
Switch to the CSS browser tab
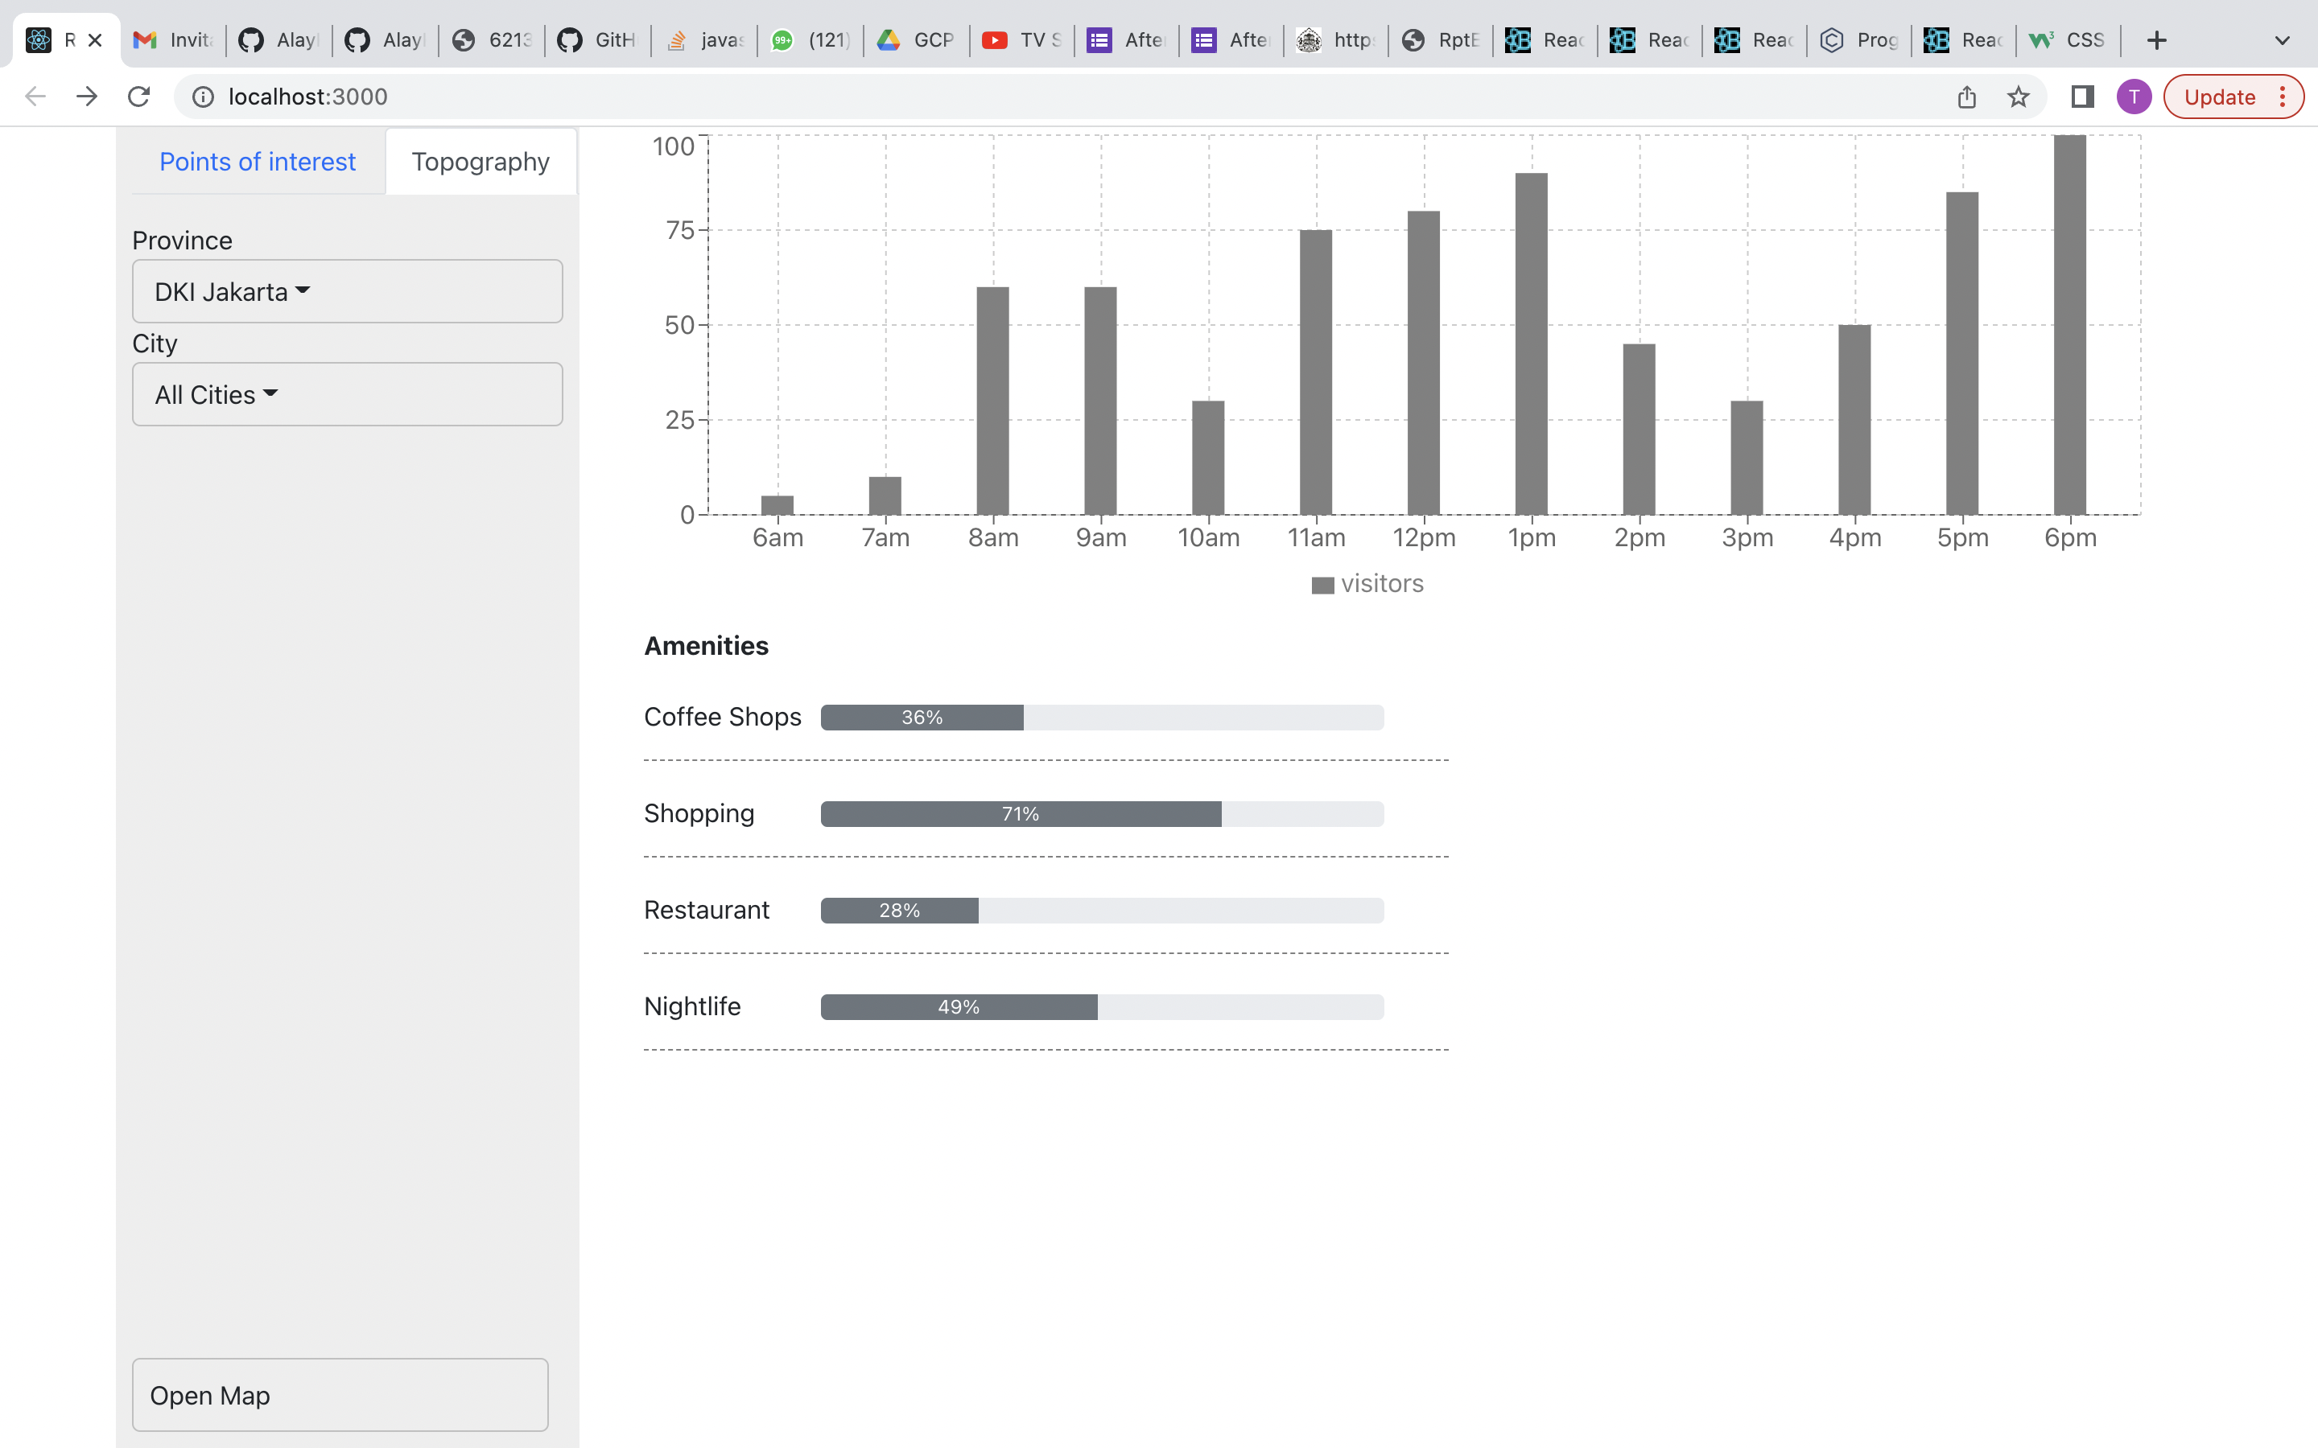pyautogui.click(x=2069, y=40)
